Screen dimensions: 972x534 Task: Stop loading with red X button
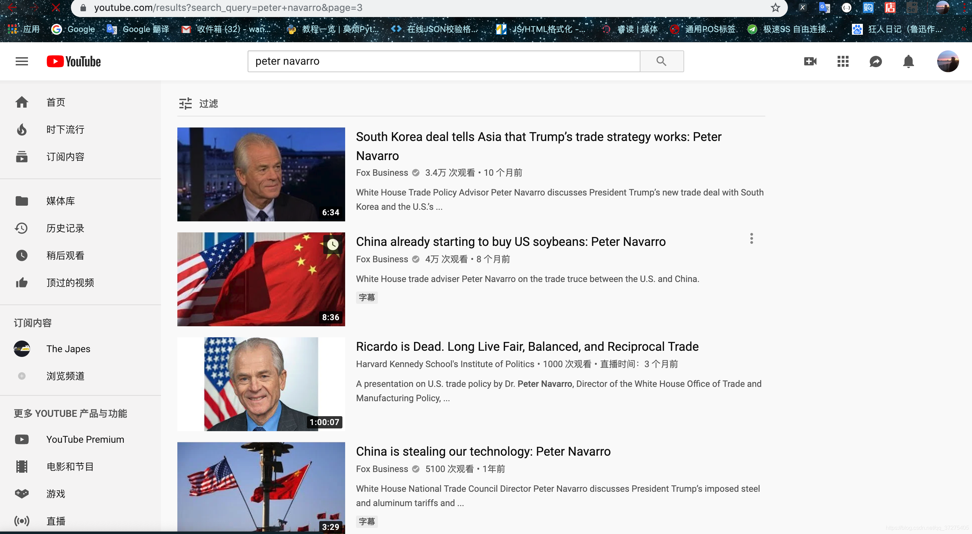click(x=56, y=7)
